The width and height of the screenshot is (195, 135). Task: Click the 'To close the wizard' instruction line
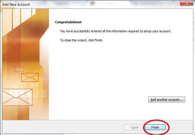coord(82,40)
